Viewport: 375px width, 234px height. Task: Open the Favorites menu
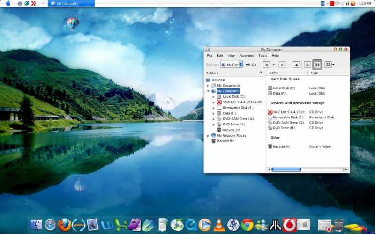pos(246,56)
